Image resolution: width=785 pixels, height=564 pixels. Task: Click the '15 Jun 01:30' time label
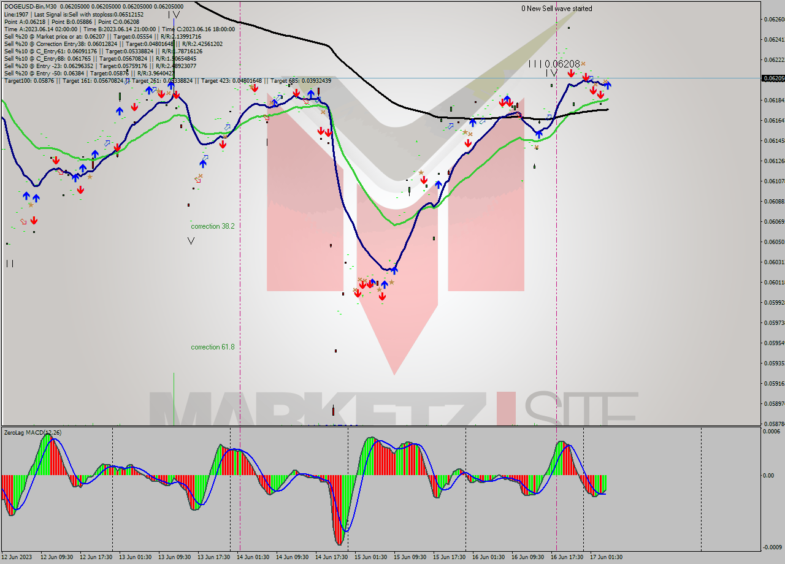click(x=370, y=557)
